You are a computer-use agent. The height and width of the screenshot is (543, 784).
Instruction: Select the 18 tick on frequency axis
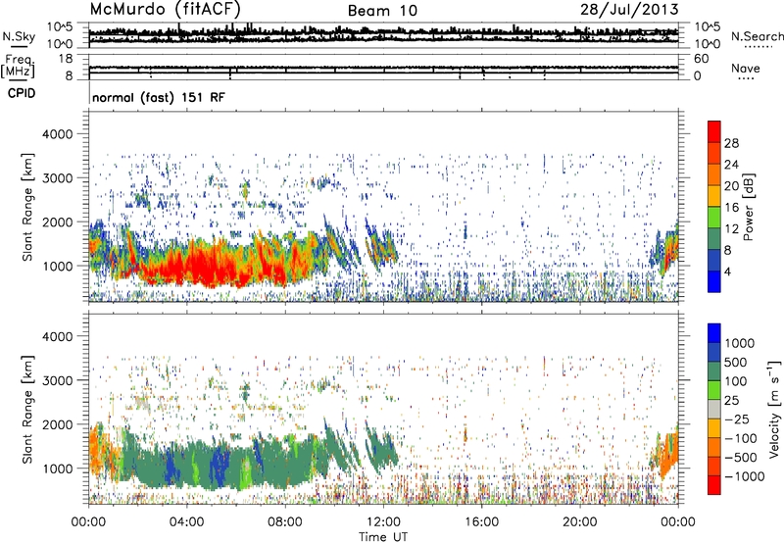coord(65,59)
